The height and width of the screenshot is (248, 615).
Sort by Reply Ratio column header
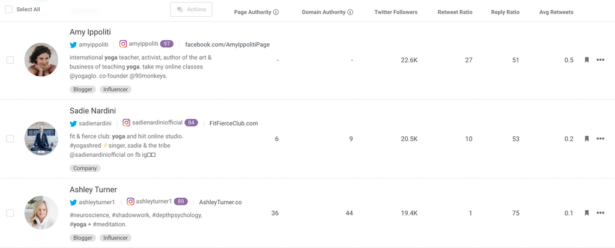click(x=505, y=12)
